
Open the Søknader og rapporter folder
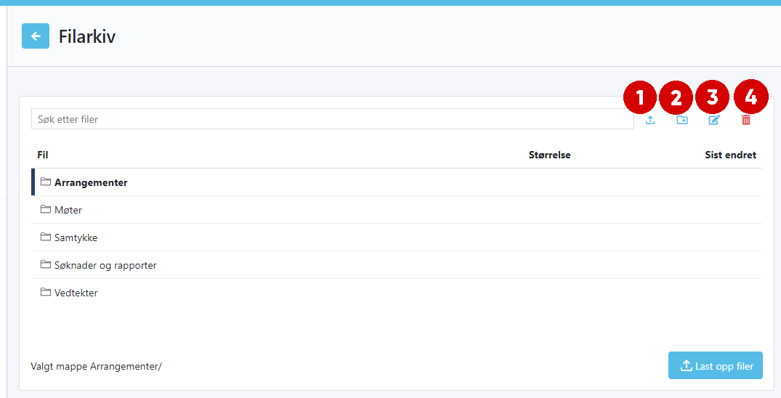(x=105, y=265)
